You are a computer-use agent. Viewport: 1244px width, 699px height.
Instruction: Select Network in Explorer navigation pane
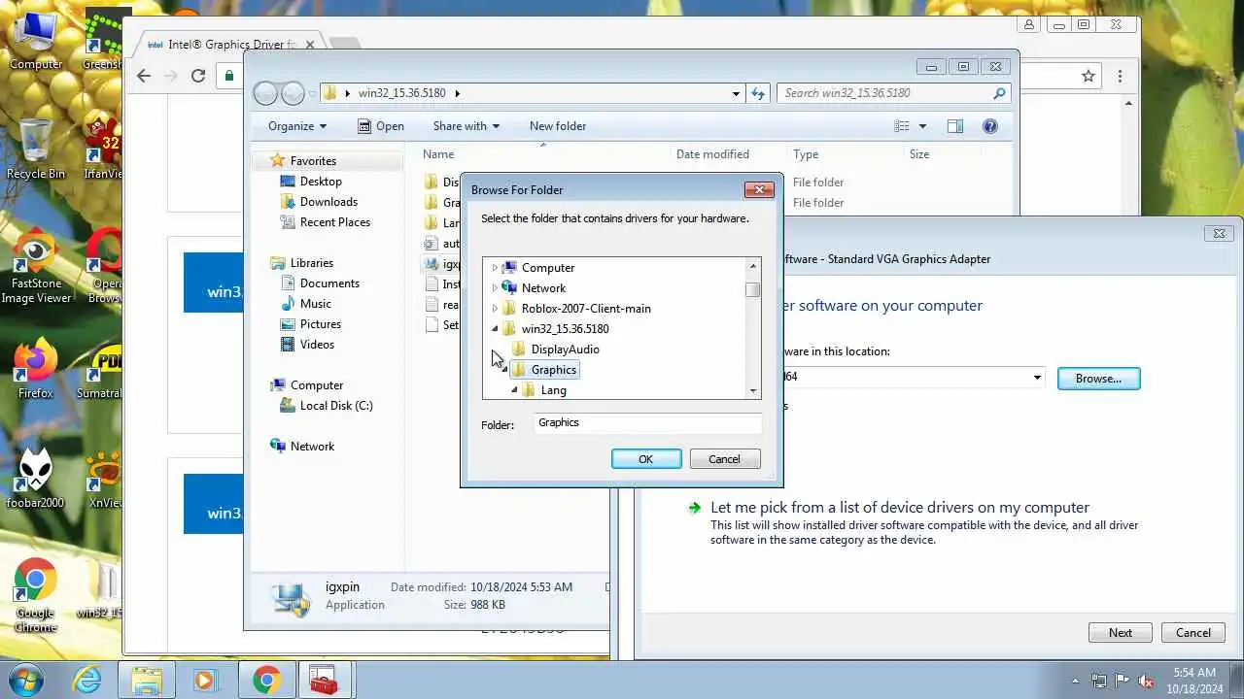pyautogui.click(x=312, y=447)
